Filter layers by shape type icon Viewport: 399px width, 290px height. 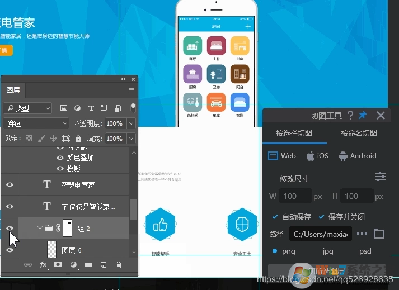click(104, 108)
